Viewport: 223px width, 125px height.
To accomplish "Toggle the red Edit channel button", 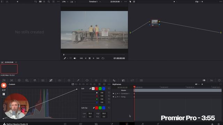I will pyautogui.click(x=97, y=89).
